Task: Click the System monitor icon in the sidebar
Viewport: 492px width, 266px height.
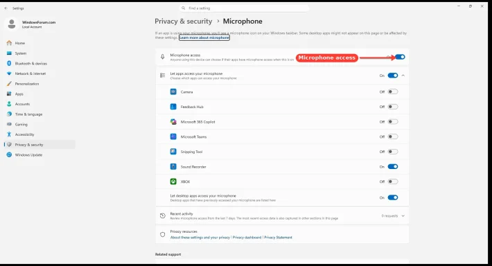Action: pyautogui.click(x=9, y=53)
